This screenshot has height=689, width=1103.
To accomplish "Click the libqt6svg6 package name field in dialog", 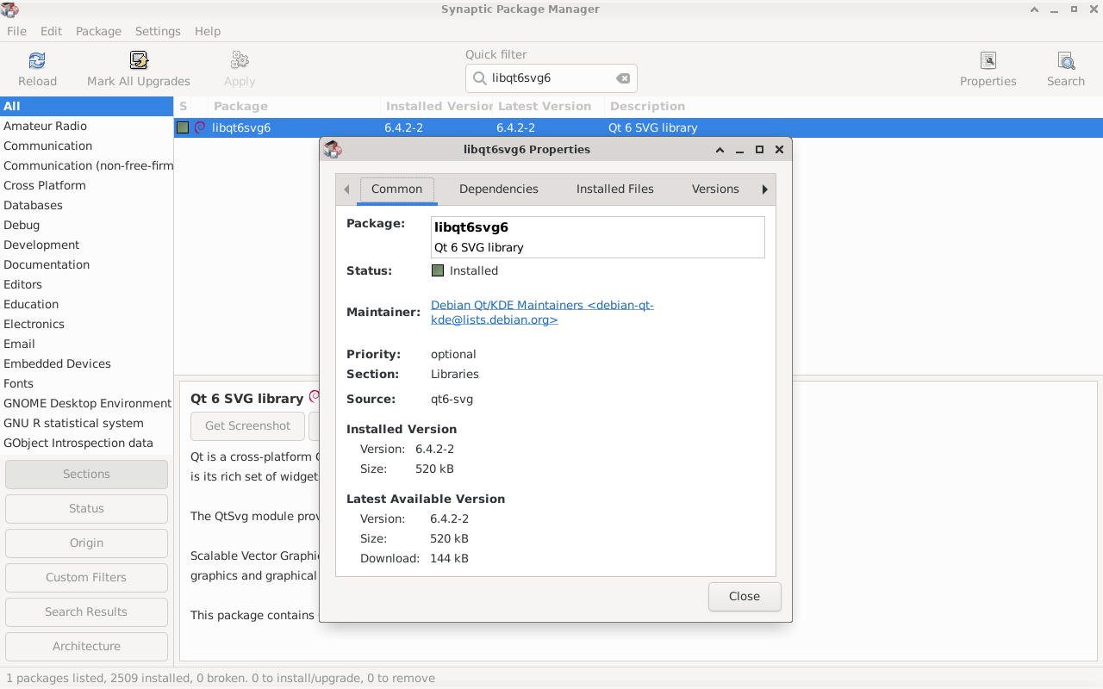I will (x=598, y=237).
